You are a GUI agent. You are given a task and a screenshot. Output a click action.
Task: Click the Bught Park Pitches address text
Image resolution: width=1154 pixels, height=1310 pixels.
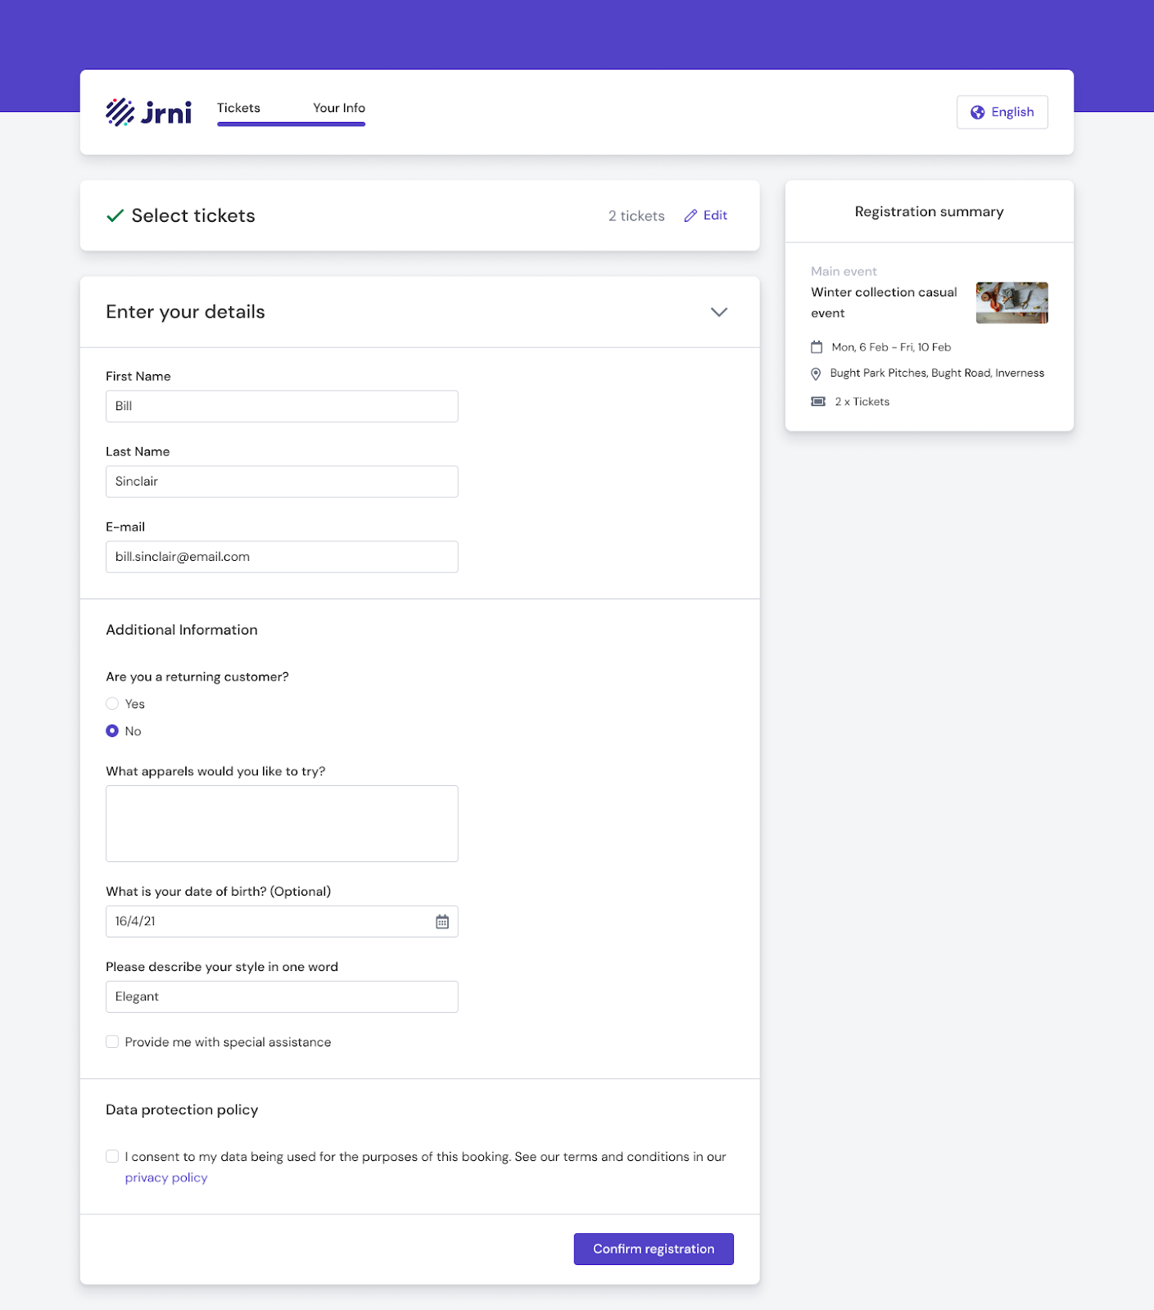(x=937, y=373)
